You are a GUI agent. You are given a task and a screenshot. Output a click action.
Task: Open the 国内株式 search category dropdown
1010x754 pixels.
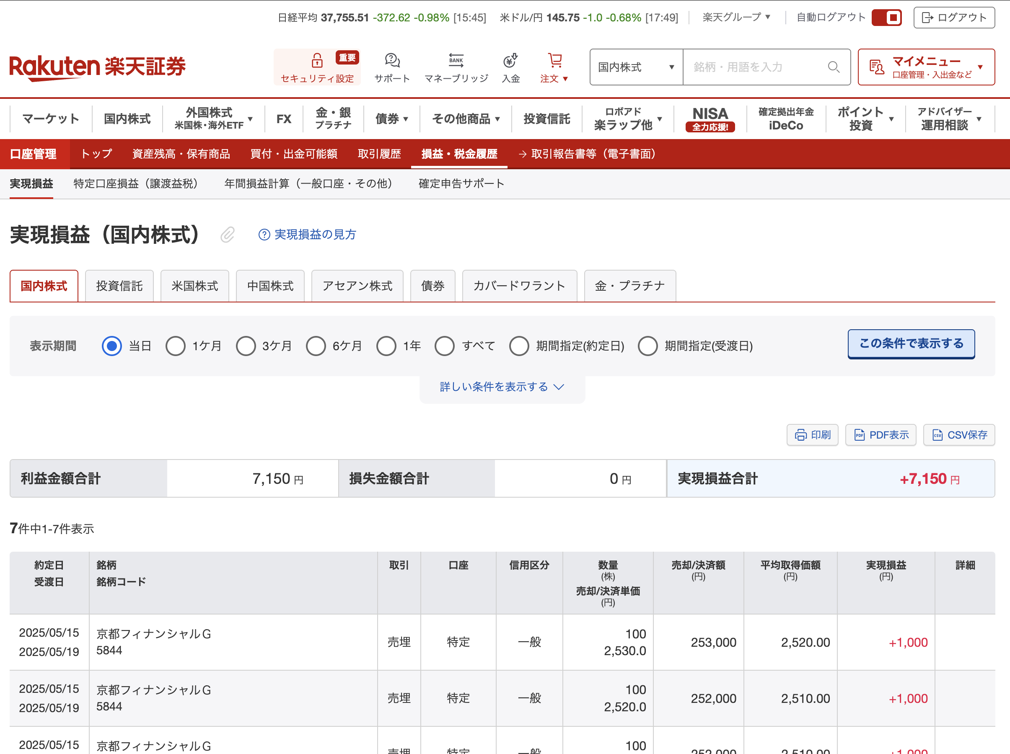click(x=636, y=67)
